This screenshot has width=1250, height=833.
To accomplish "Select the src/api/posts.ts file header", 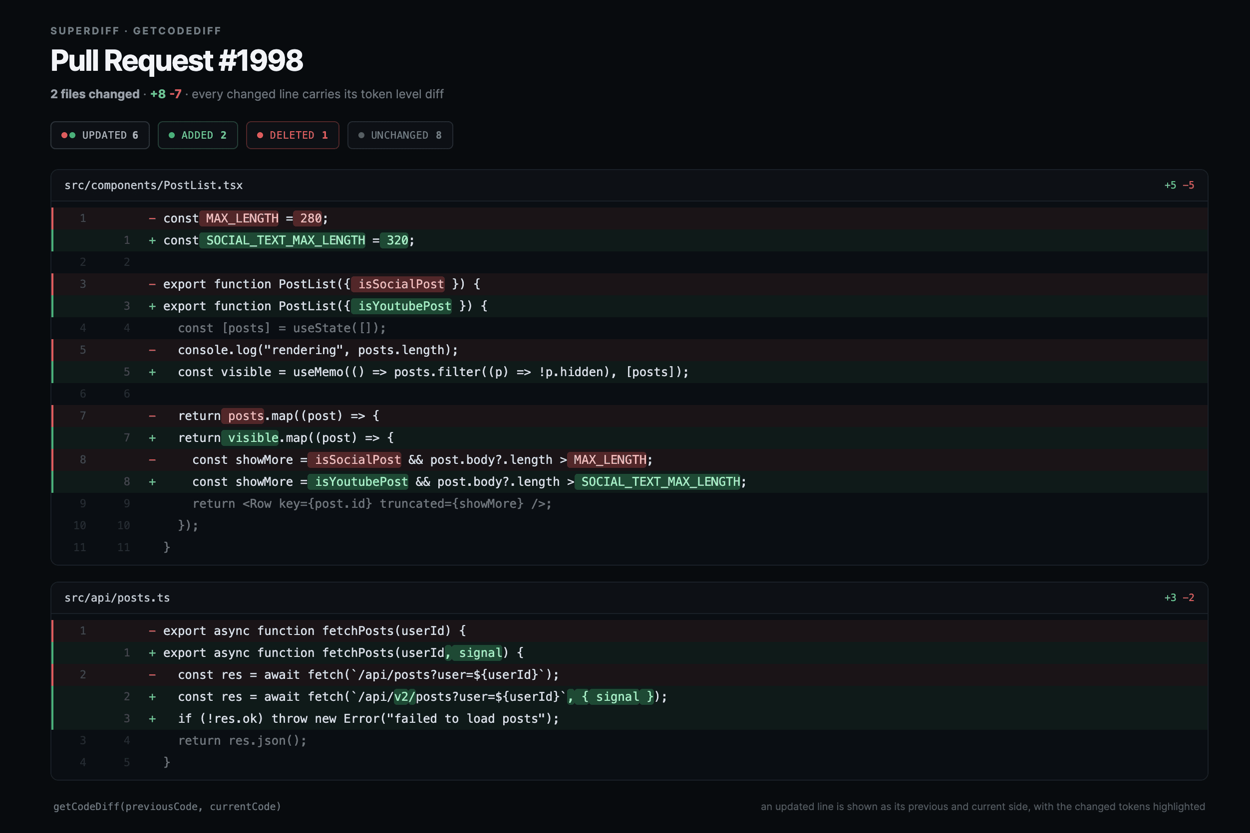I will pyautogui.click(x=629, y=598).
